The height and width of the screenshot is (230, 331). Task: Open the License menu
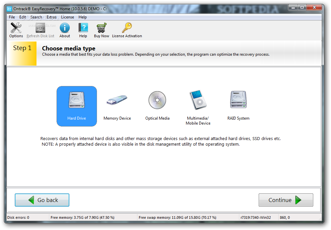tap(68, 17)
